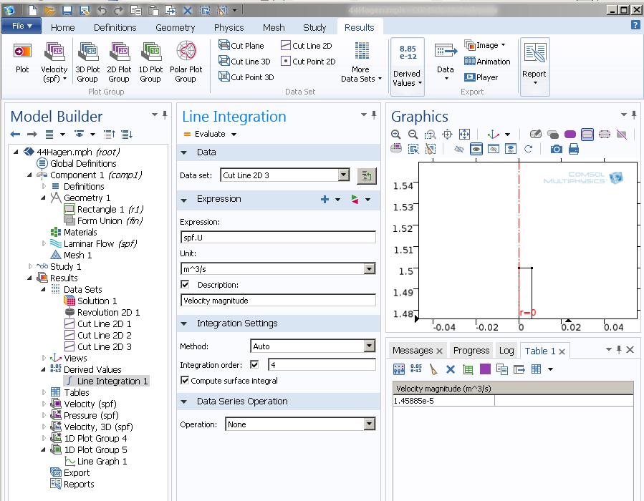The image size is (644, 501).
Task: Click the Expression field containing spf.U
Action: click(278, 238)
